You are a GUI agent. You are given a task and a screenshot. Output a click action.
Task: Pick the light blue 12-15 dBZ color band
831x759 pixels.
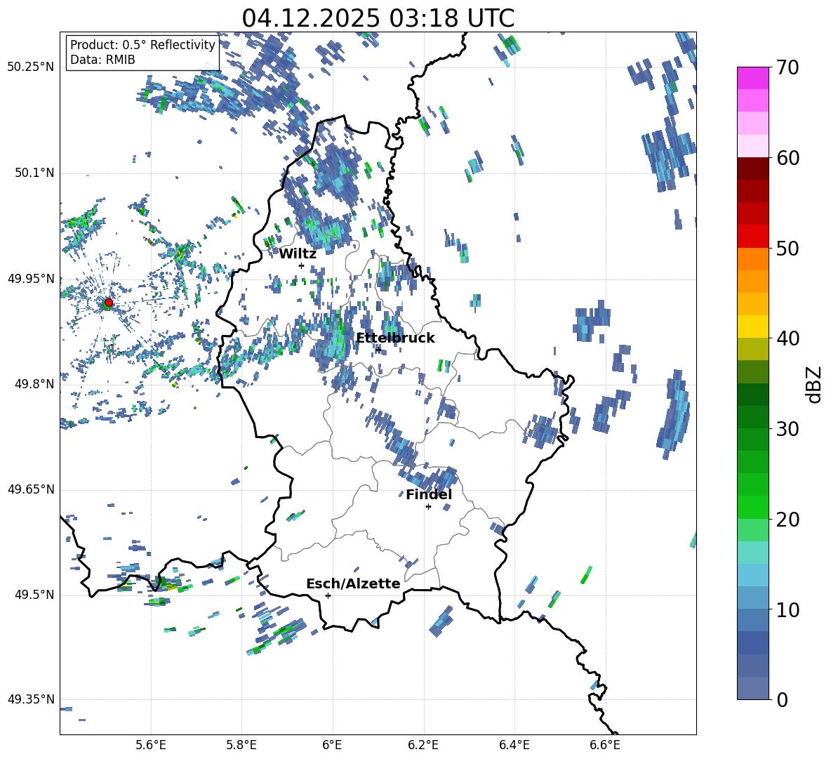click(753, 575)
